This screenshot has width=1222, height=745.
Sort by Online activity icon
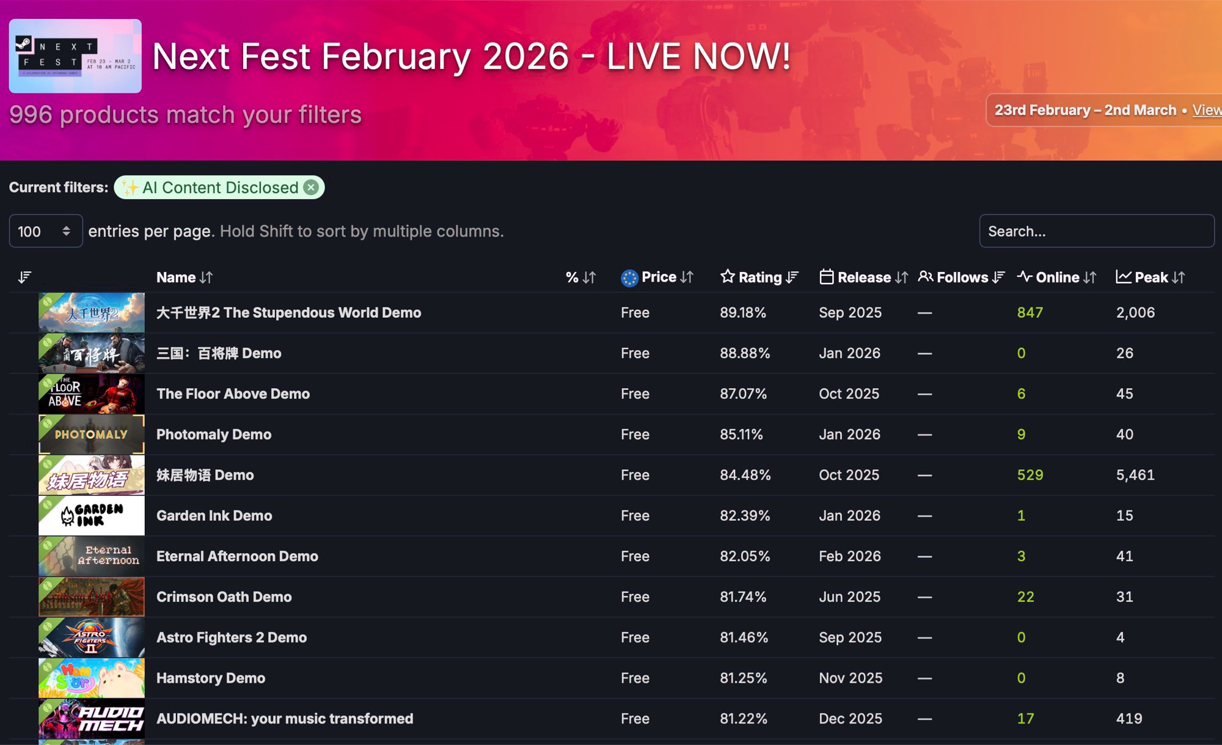1025,277
